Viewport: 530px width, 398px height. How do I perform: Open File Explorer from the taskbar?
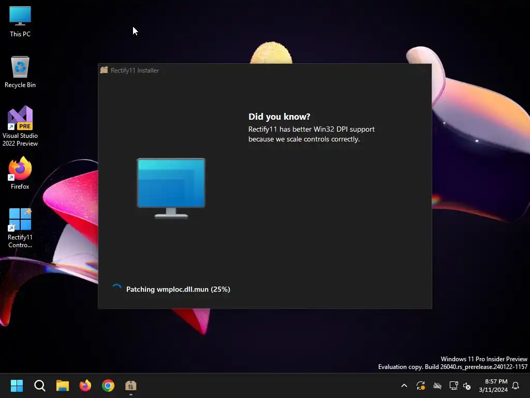(x=63, y=386)
